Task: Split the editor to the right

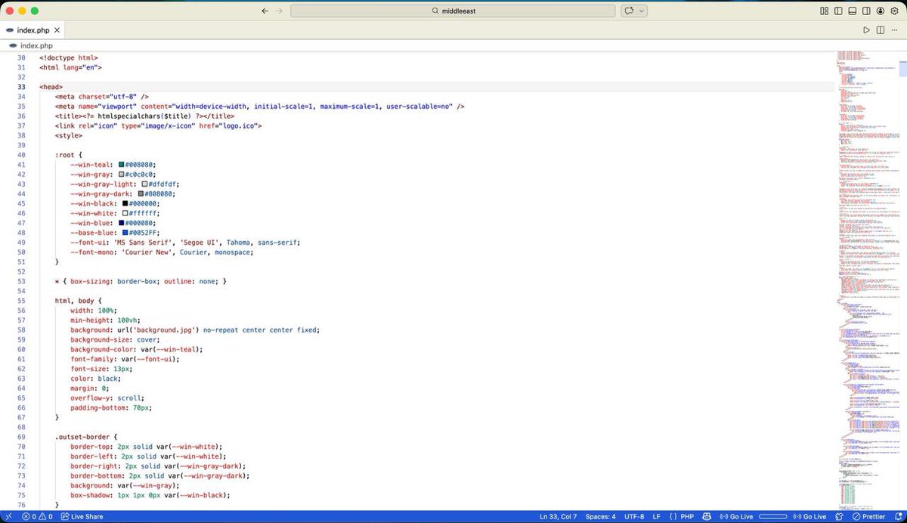Action: click(x=881, y=30)
